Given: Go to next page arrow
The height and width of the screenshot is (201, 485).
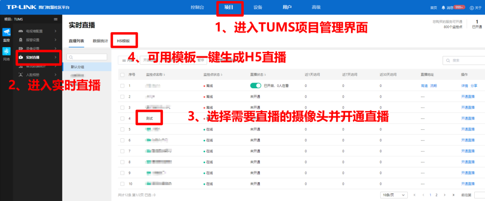Looking at the screenshot, I should 445,195.
